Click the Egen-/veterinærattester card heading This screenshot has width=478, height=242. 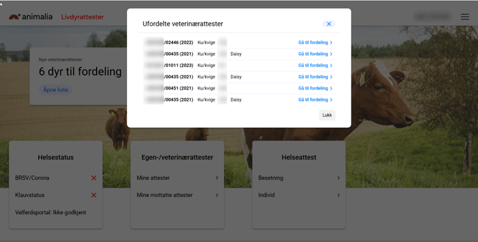click(x=178, y=157)
